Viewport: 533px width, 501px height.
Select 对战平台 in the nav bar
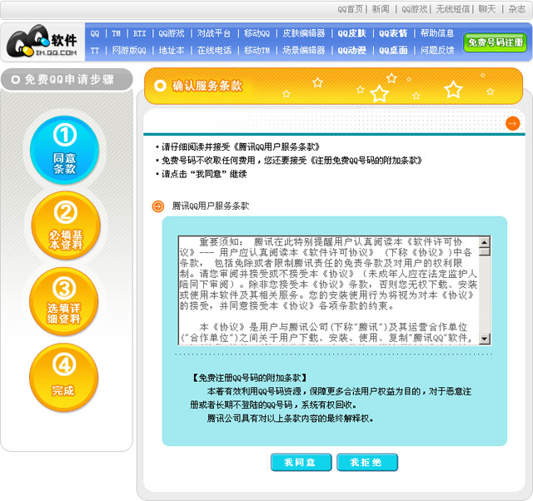coord(214,33)
